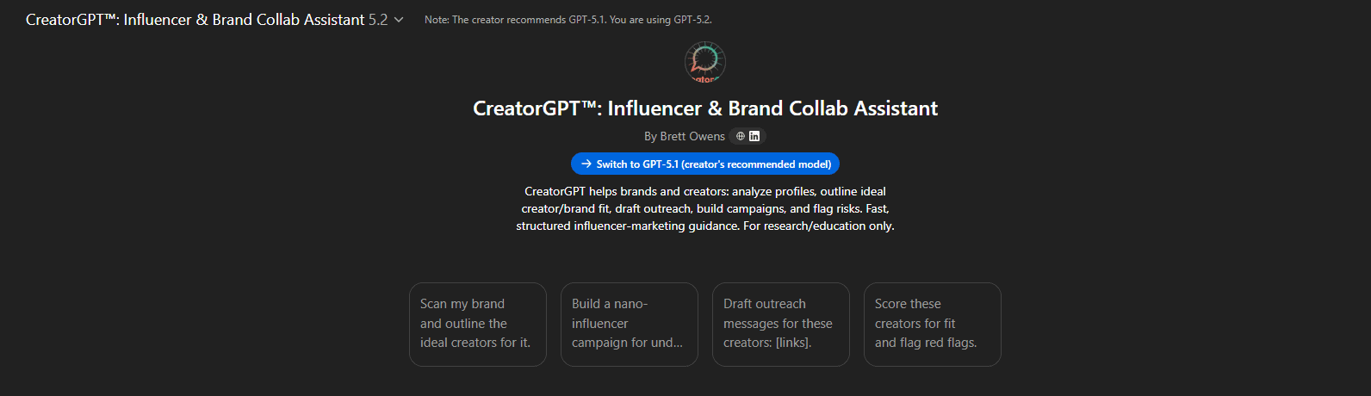
Task: Open the creator's website globe icon
Action: point(741,136)
